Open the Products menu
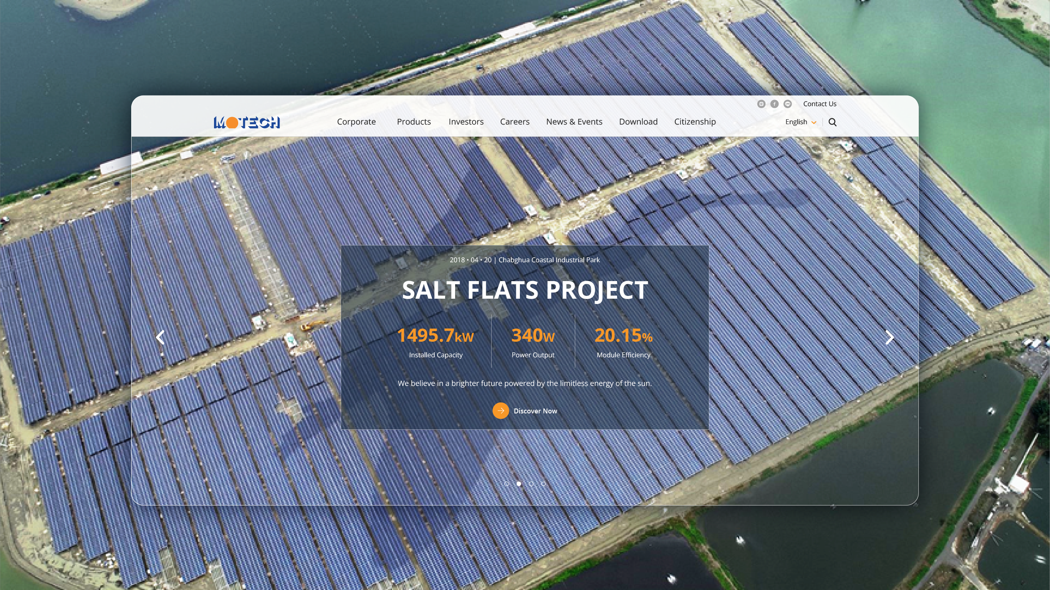Image resolution: width=1050 pixels, height=590 pixels. [x=414, y=122]
